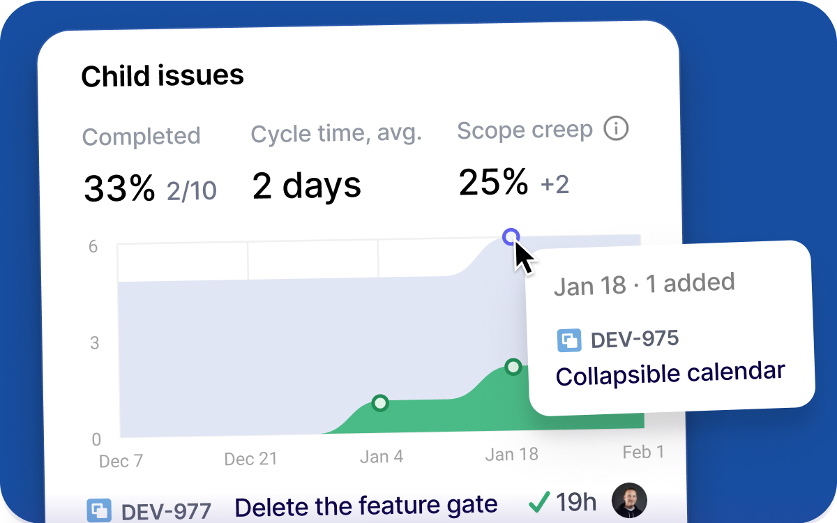Click the Scope creep label text
This screenshot has width=837, height=523.
point(525,130)
